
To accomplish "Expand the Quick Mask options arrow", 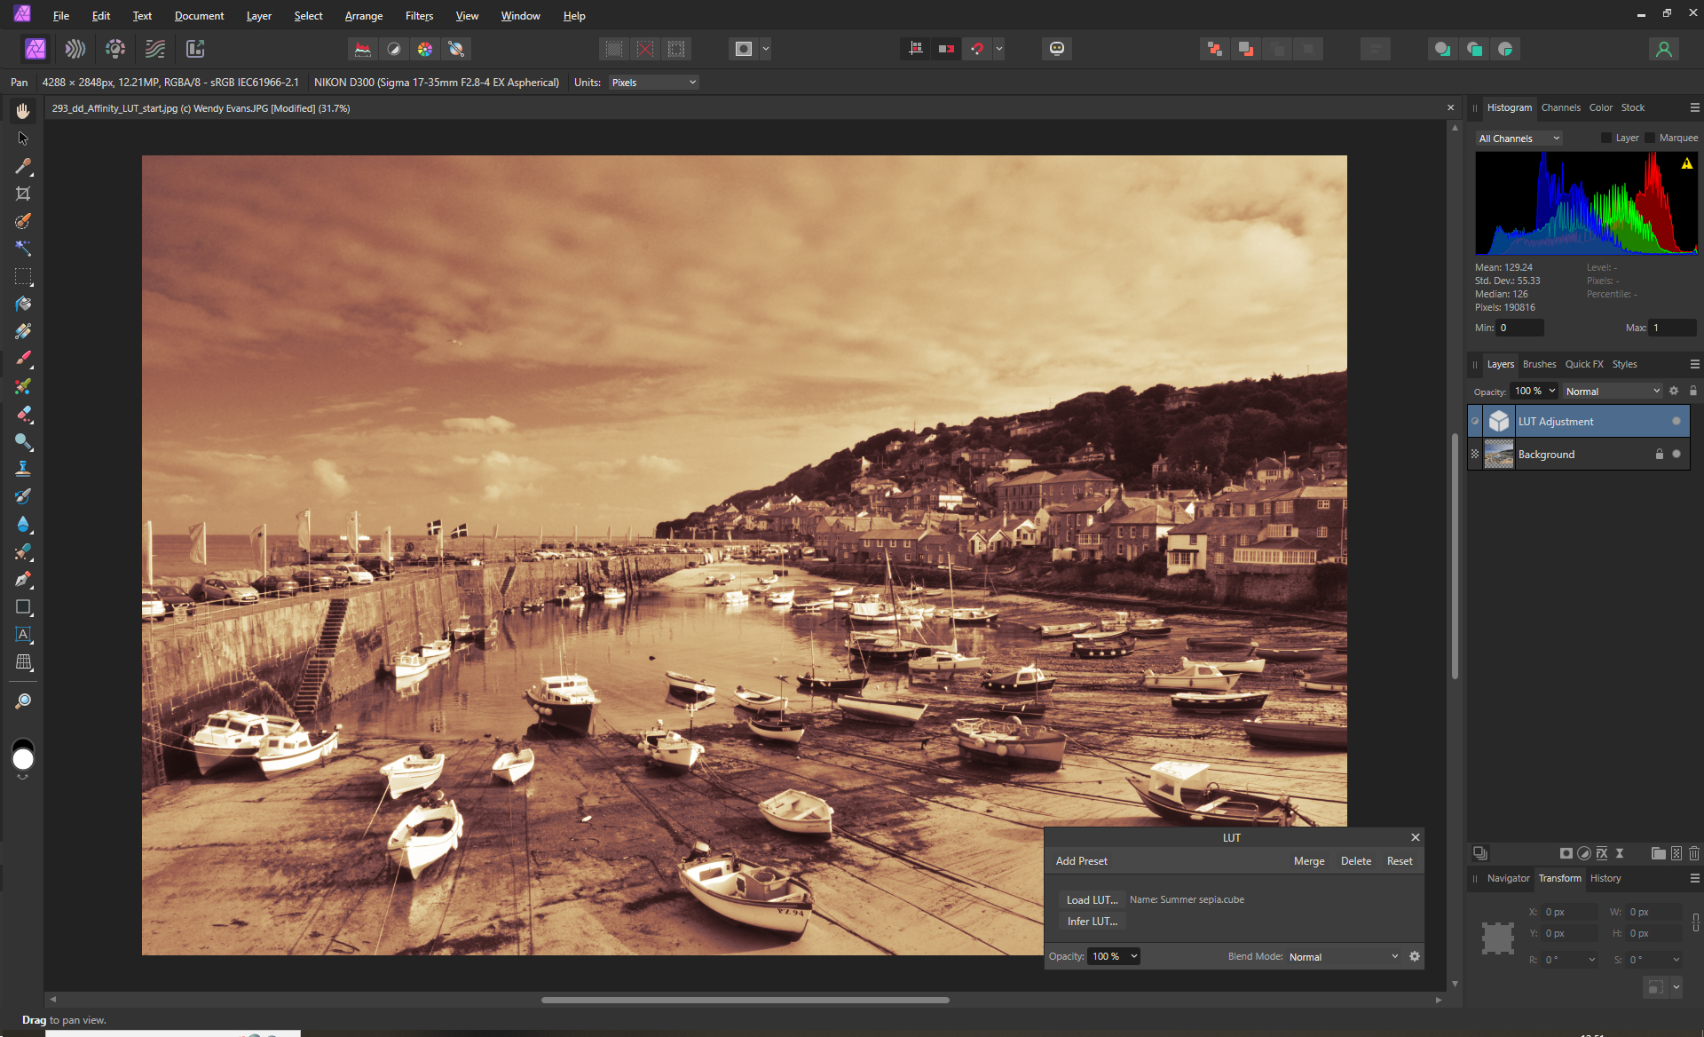I will (x=766, y=49).
